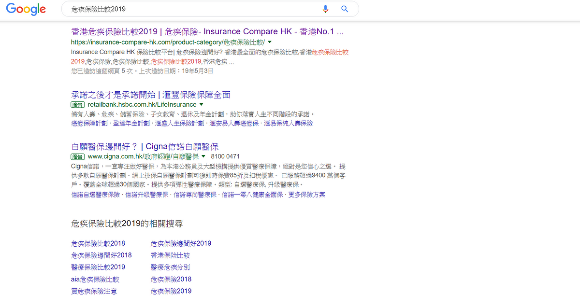Open the HSBC sitelink 滙易保純人壽保險
Image resolution: width=580 pixels, height=308 pixels.
click(288, 124)
